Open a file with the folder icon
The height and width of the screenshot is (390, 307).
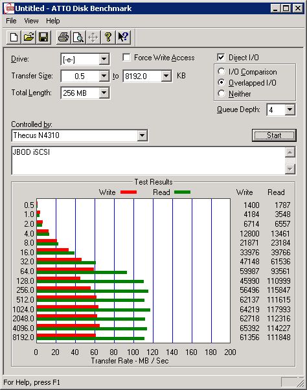coord(28,38)
